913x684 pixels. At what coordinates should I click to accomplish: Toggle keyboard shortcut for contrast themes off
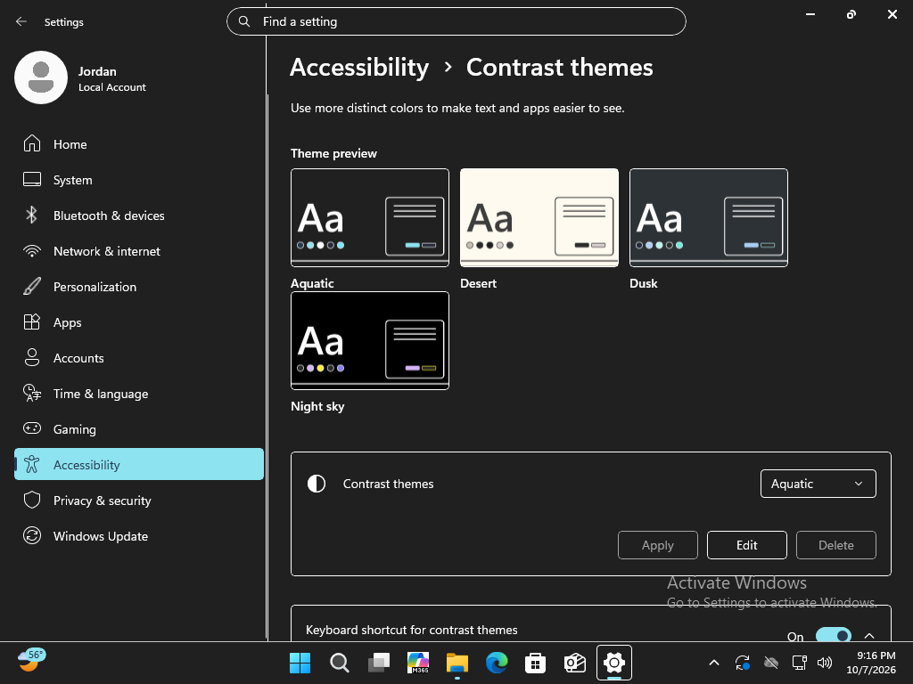(x=834, y=636)
